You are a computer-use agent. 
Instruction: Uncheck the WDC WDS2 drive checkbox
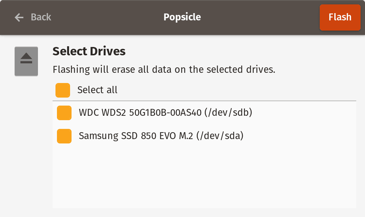64,113
